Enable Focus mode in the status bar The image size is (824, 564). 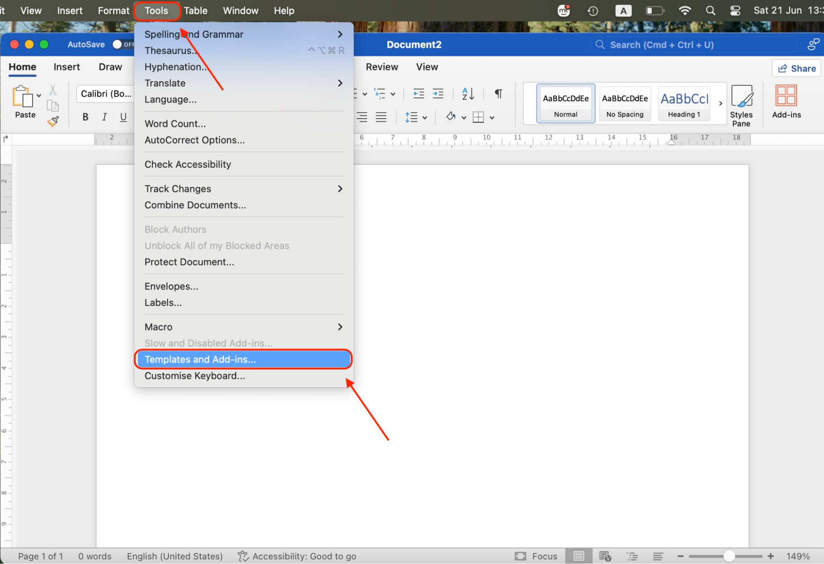536,556
